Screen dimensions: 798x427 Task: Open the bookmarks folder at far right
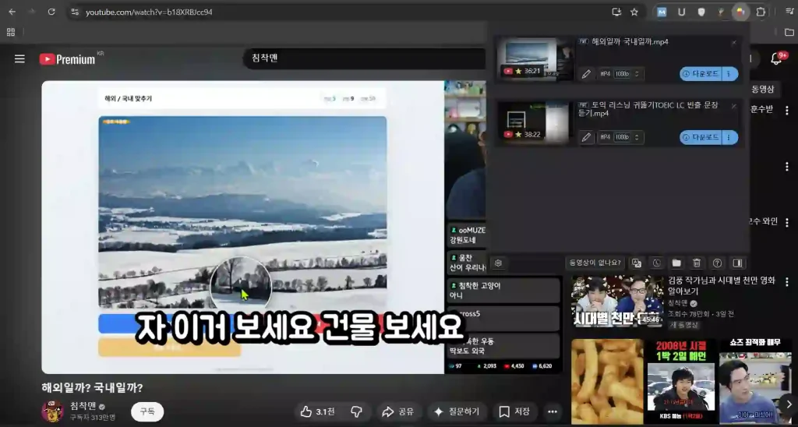click(789, 32)
